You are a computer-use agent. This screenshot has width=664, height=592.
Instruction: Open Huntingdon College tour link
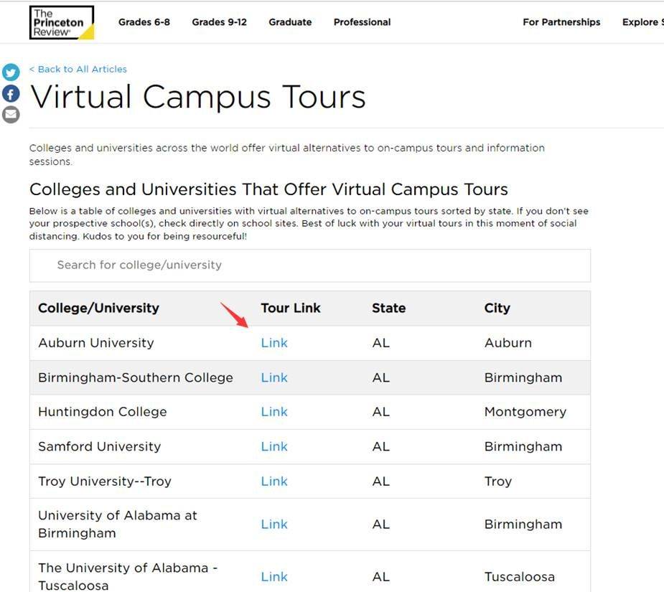tap(273, 412)
